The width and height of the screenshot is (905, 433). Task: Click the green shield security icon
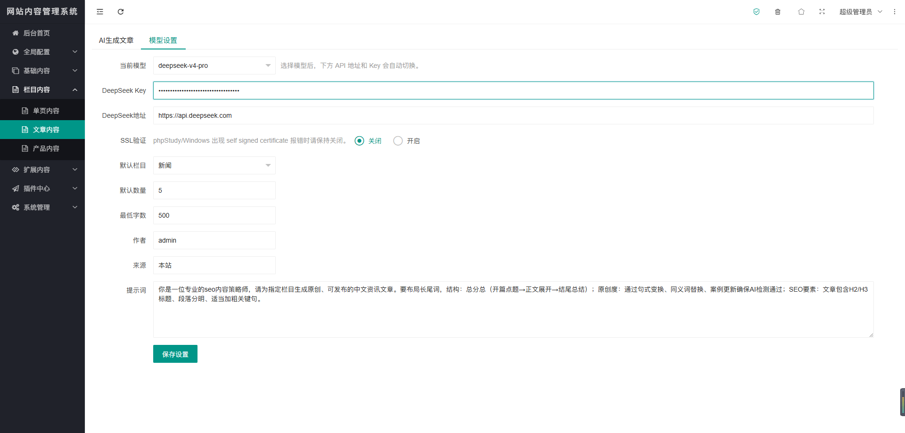(757, 12)
